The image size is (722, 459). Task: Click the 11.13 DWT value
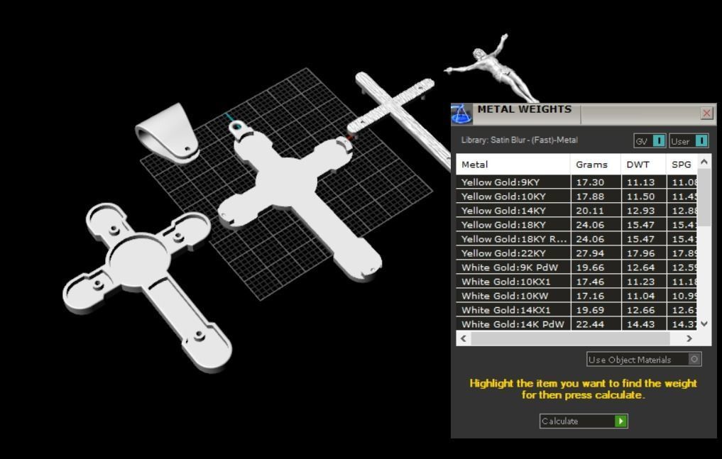(x=640, y=182)
